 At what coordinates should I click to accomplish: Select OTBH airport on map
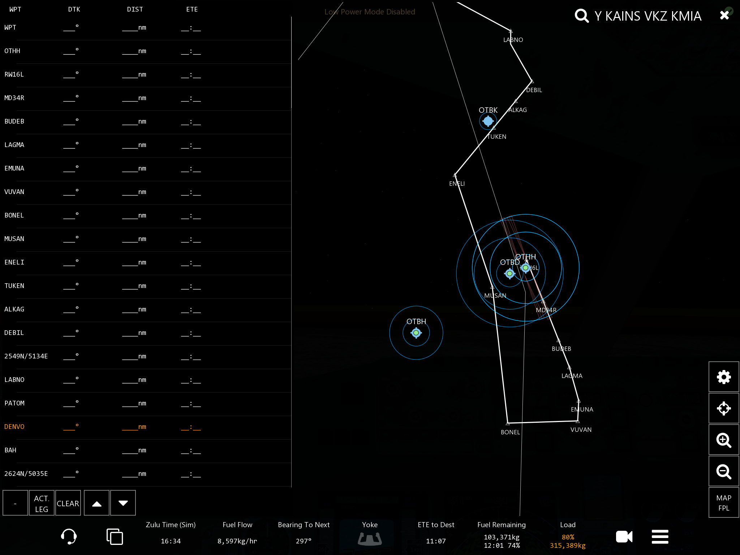point(416,332)
